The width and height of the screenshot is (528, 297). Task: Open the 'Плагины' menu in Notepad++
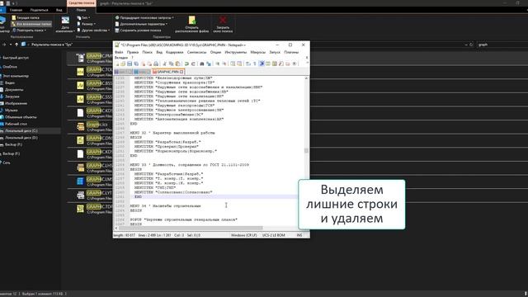point(291,52)
